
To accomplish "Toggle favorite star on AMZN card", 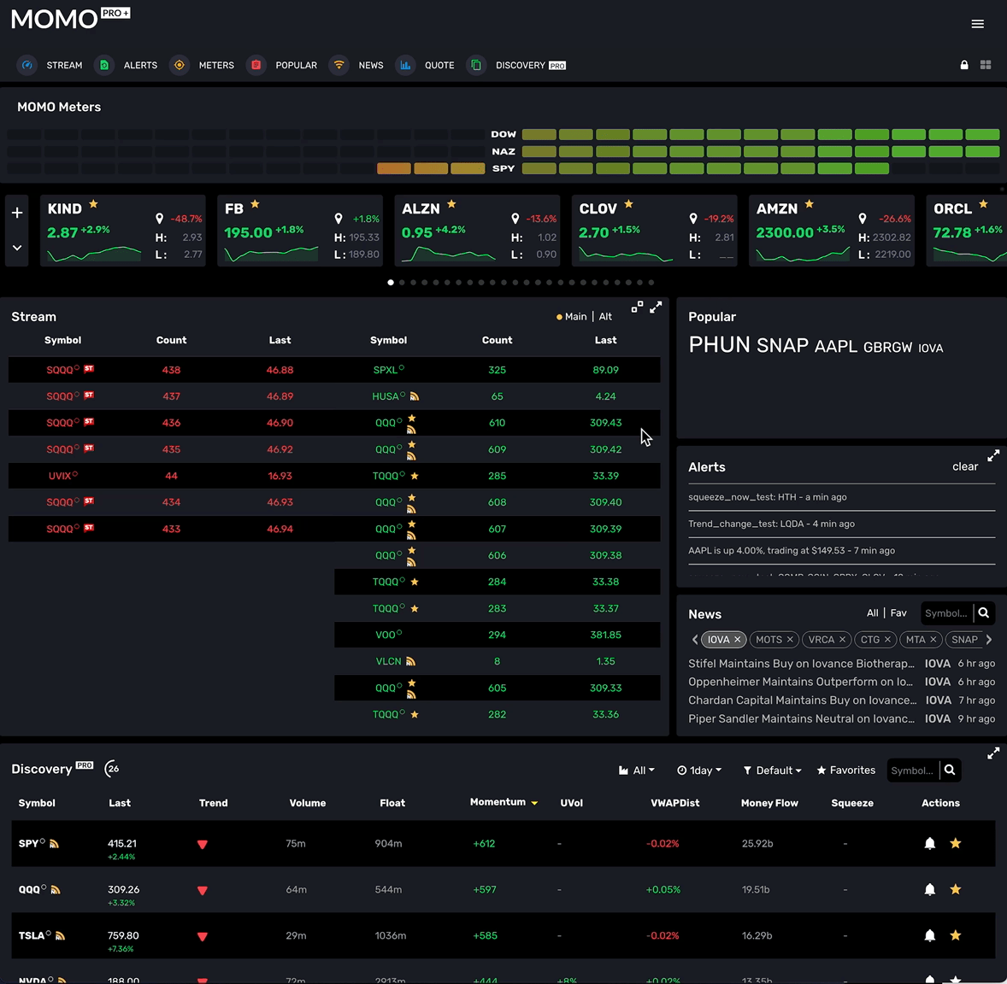I will 810,204.
